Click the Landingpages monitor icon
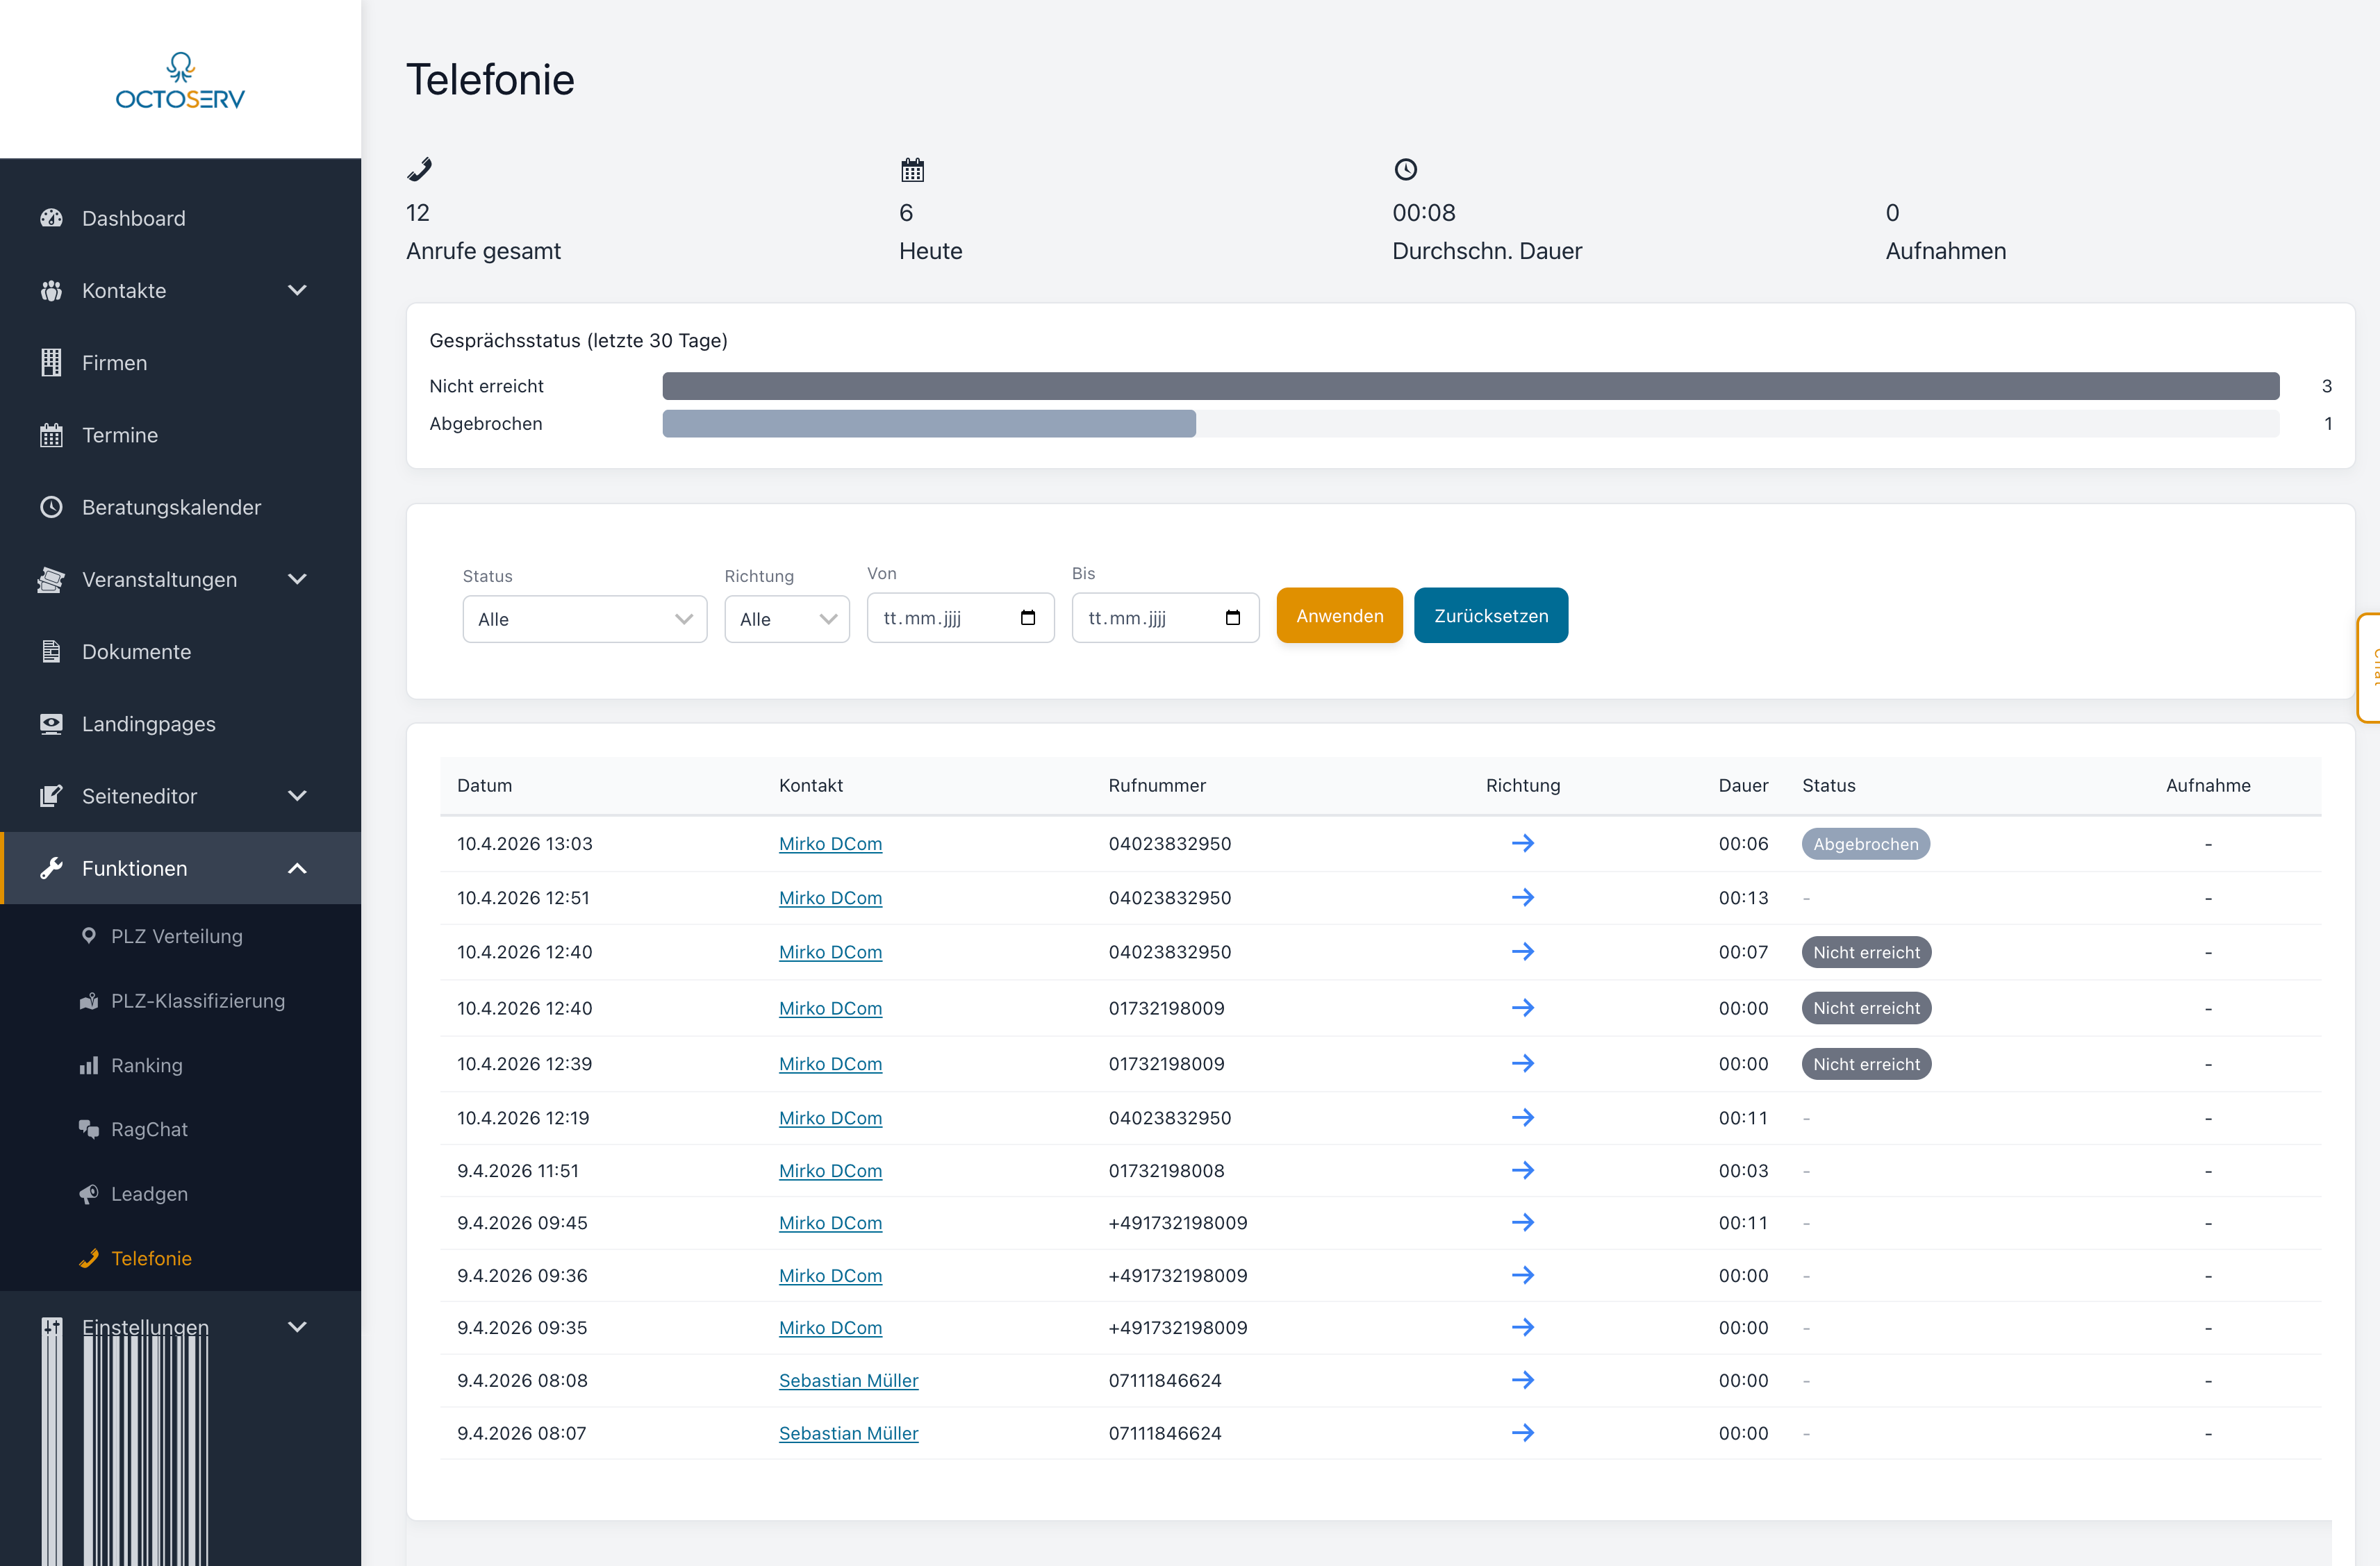 (51, 724)
